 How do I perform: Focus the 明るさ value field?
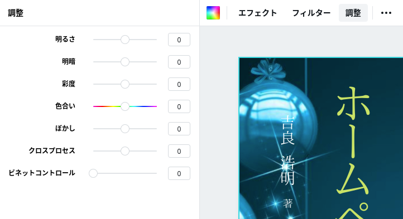(x=179, y=40)
